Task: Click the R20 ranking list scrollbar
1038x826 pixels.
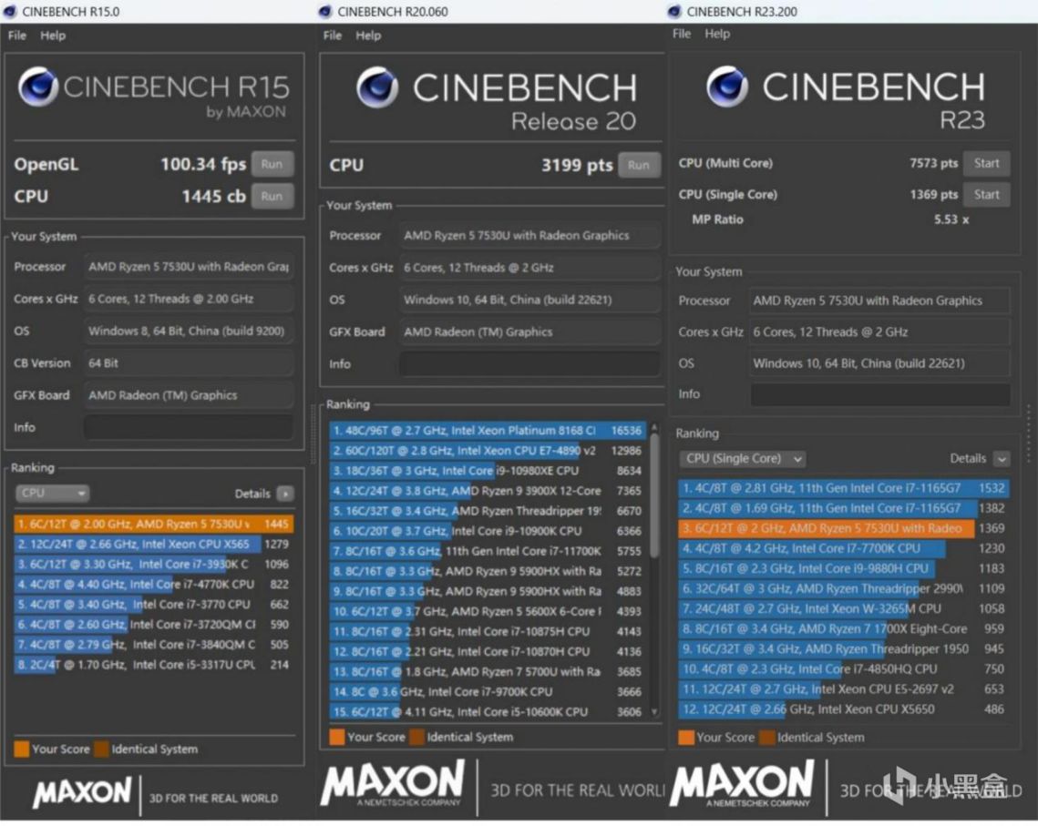Action: pos(654,496)
